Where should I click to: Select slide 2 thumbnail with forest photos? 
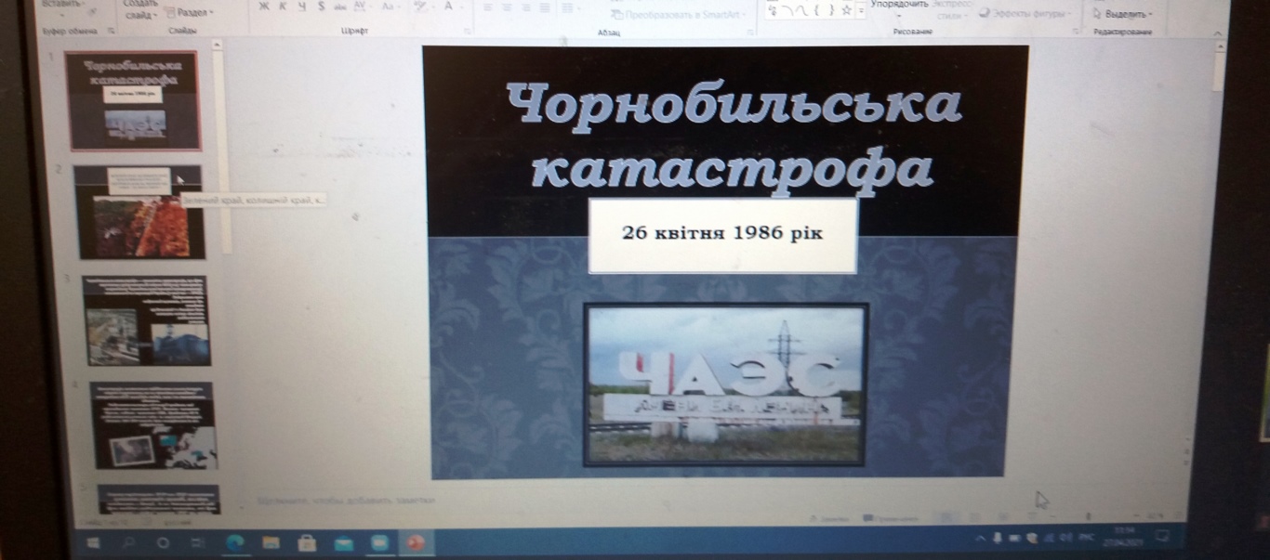point(139,213)
